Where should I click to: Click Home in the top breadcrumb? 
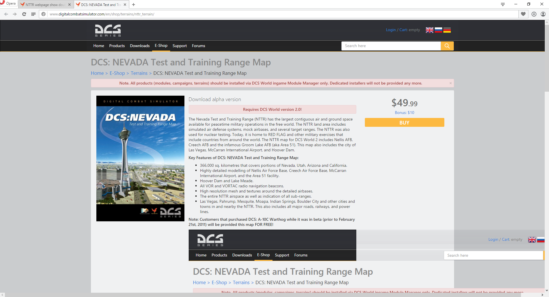97,73
